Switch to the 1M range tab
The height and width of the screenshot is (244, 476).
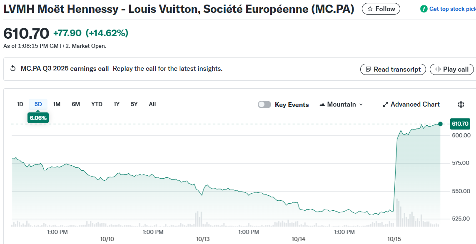point(57,104)
